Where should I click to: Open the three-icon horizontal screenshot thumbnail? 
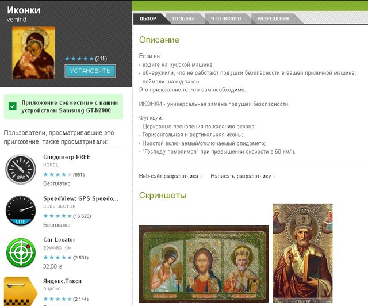(204, 264)
